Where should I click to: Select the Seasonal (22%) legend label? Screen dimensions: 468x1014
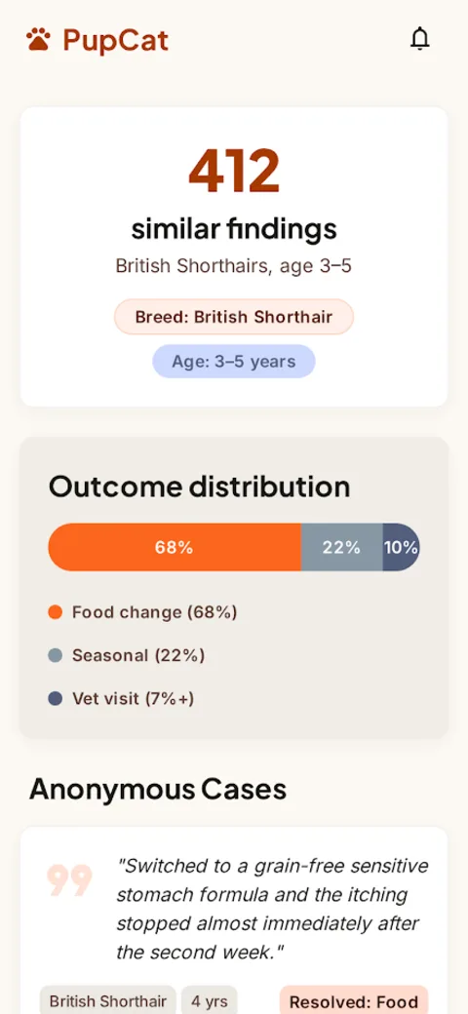[138, 655]
